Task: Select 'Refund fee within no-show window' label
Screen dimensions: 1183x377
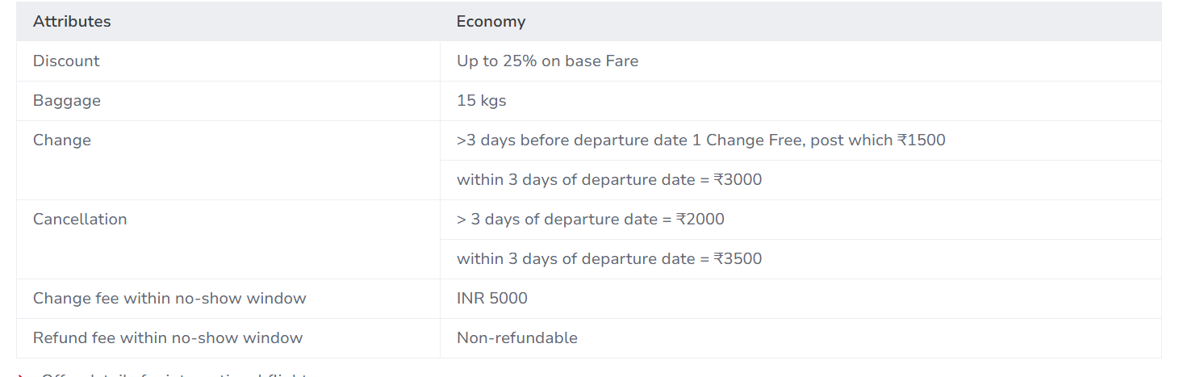Action: click(168, 338)
